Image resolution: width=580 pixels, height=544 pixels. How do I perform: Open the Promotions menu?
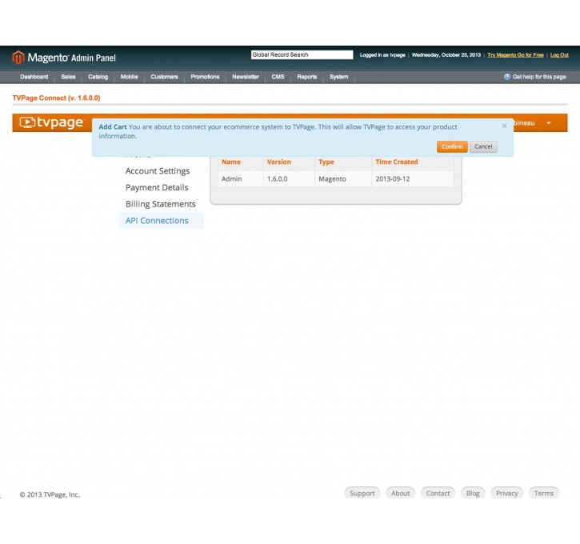[205, 77]
